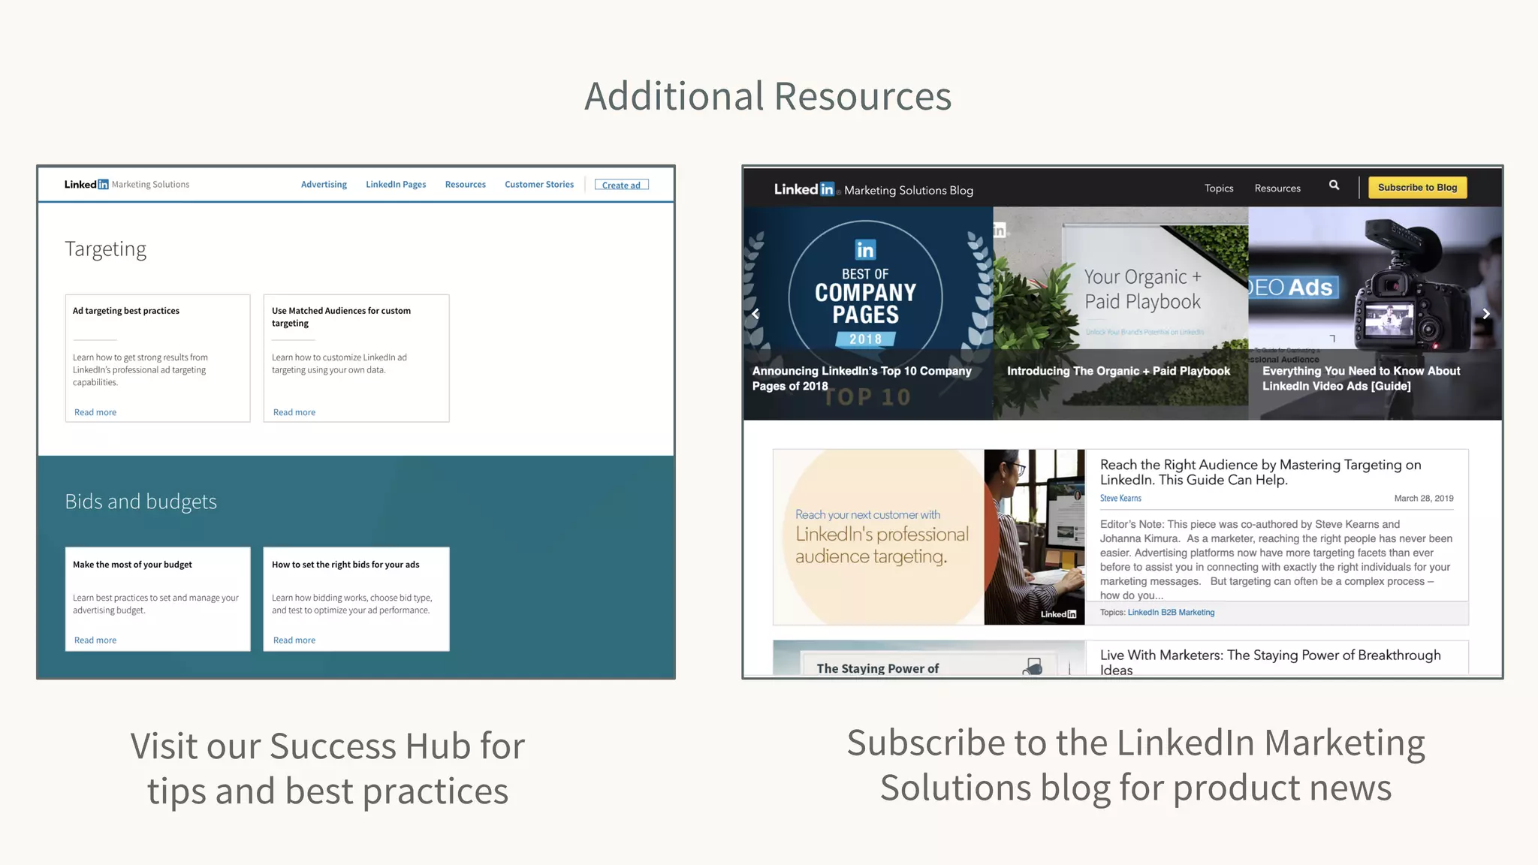Click the Create ad button
This screenshot has height=865, width=1538.
click(621, 185)
